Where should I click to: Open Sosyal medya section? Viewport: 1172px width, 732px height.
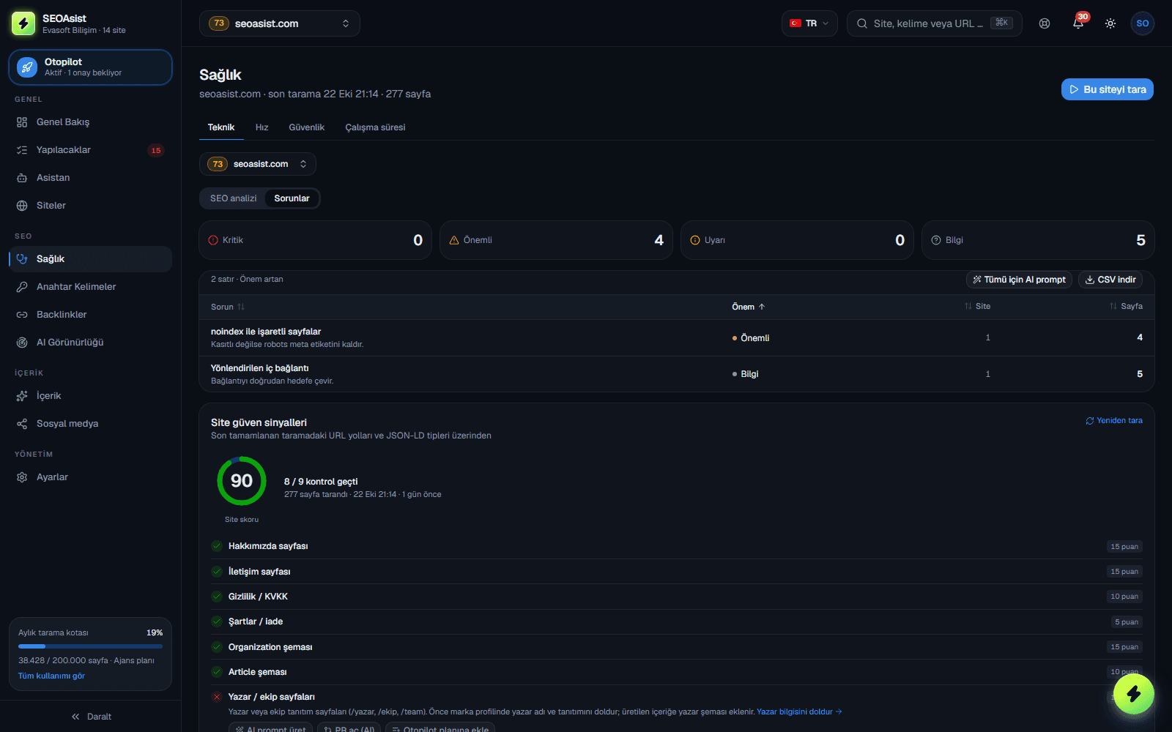[90, 424]
